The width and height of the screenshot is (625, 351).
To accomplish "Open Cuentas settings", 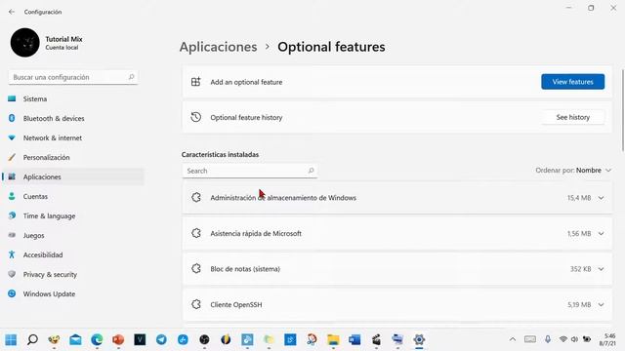I will 73,196.
